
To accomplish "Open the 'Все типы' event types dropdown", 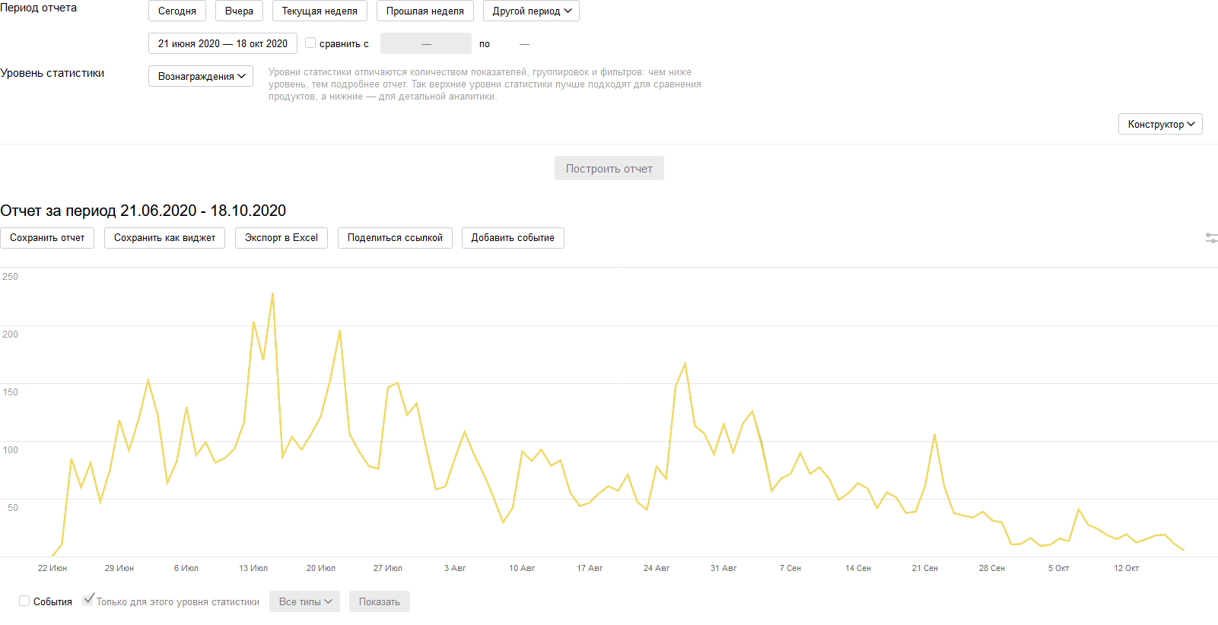I will (304, 601).
